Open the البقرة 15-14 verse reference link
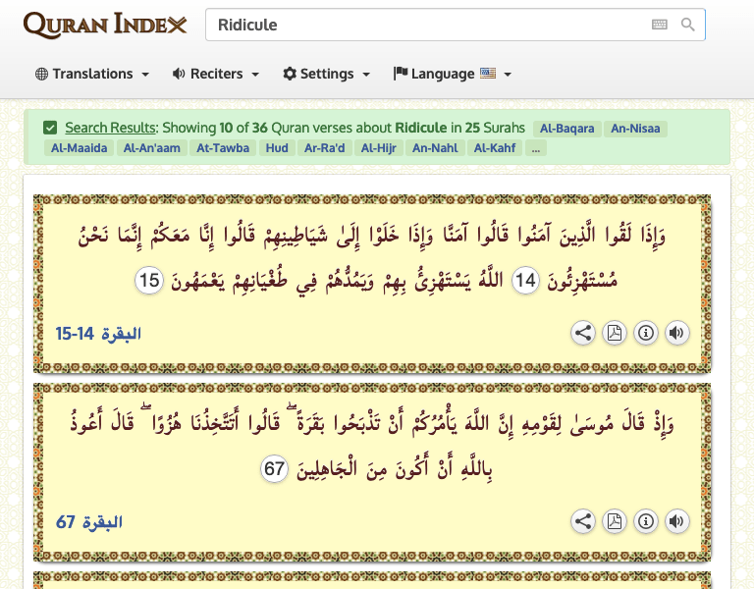754x589 pixels. click(x=98, y=333)
